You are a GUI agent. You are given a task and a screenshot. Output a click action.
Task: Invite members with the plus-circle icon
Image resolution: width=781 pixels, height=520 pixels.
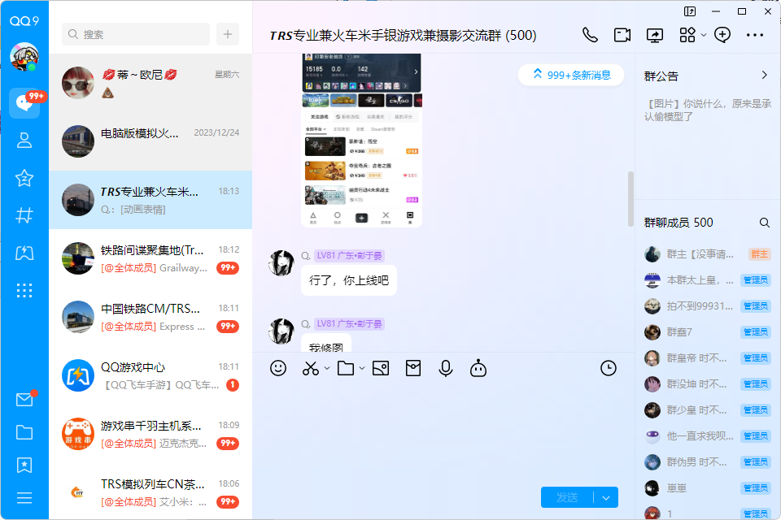point(722,35)
